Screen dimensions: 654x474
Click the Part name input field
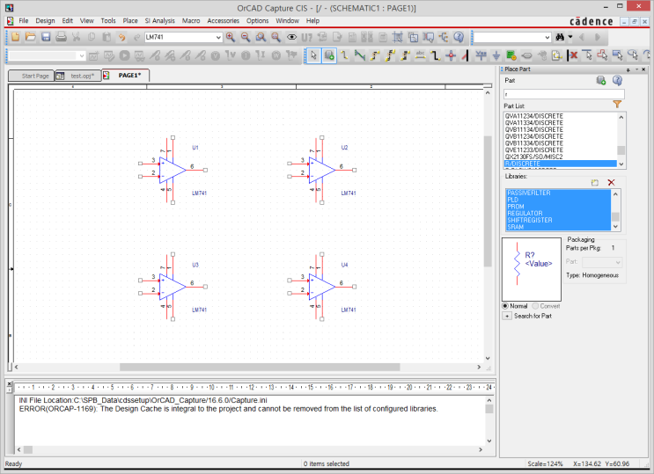coord(564,94)
